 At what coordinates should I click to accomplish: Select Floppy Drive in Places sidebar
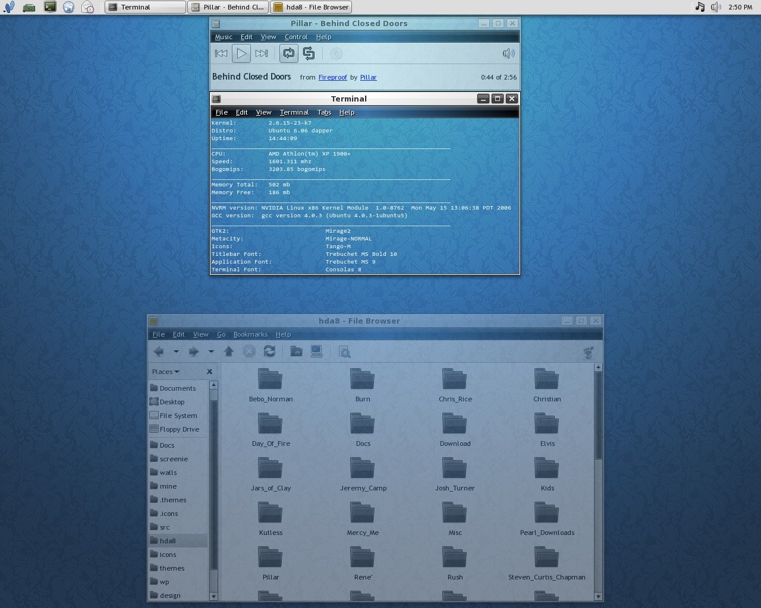pyautogui.click(x=178, y=429)
